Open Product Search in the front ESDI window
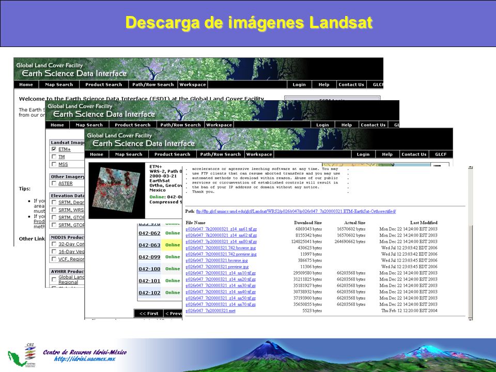 pyautogui.click(x=173, y=154)
